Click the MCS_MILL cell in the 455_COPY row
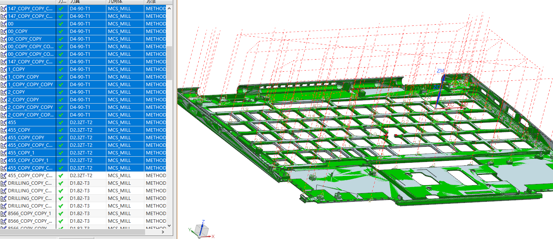This screenshot has height=239, width=553. [125, 130]
